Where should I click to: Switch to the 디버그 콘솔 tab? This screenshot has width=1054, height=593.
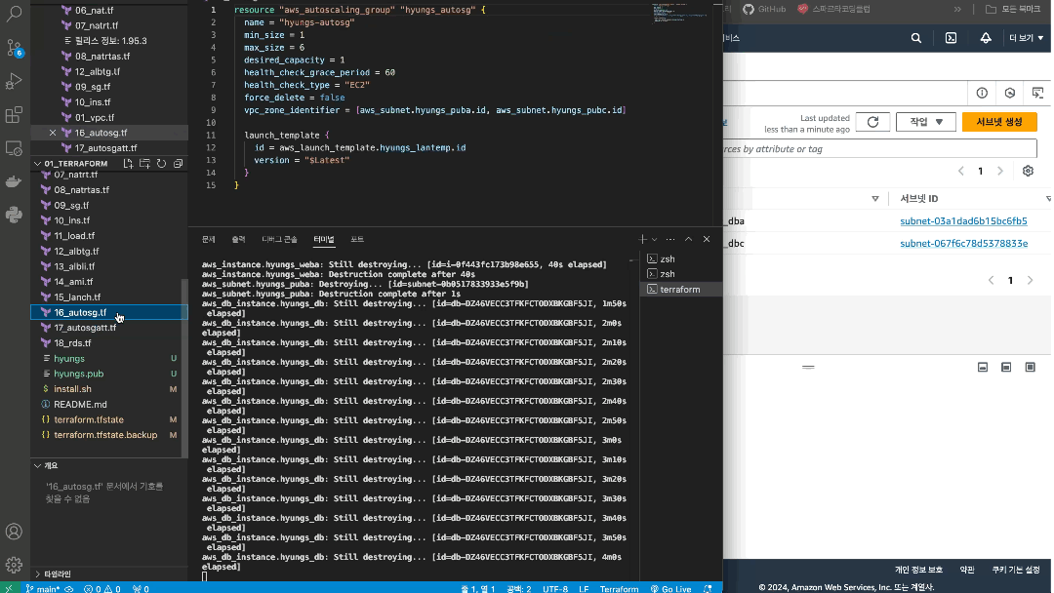[280, 239]
